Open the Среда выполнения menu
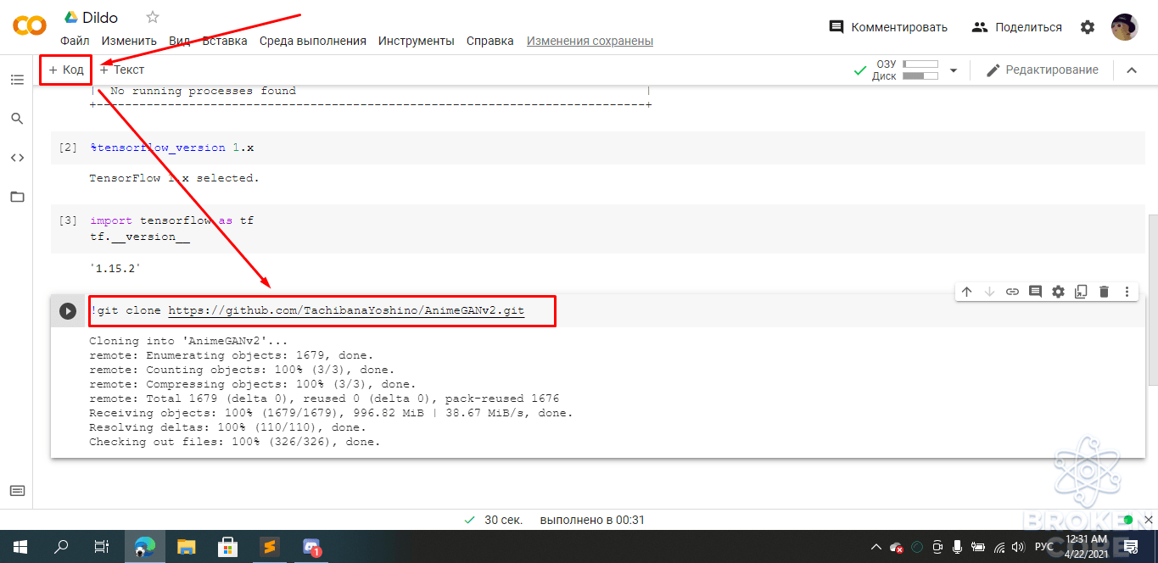The height and width of the screenshot is (563, 1158). pos(313,41)
